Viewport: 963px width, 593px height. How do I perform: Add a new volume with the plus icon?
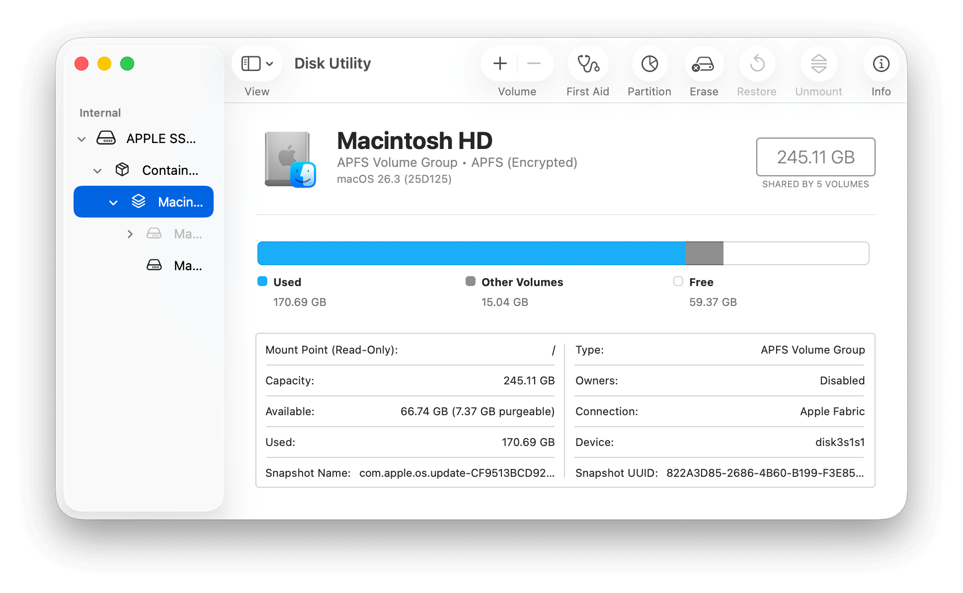(x=499, y=63)
